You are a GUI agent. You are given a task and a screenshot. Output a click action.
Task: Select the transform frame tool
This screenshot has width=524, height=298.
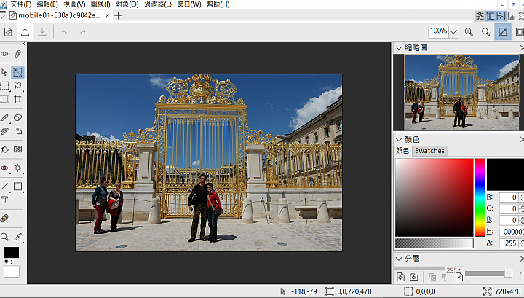4,99
